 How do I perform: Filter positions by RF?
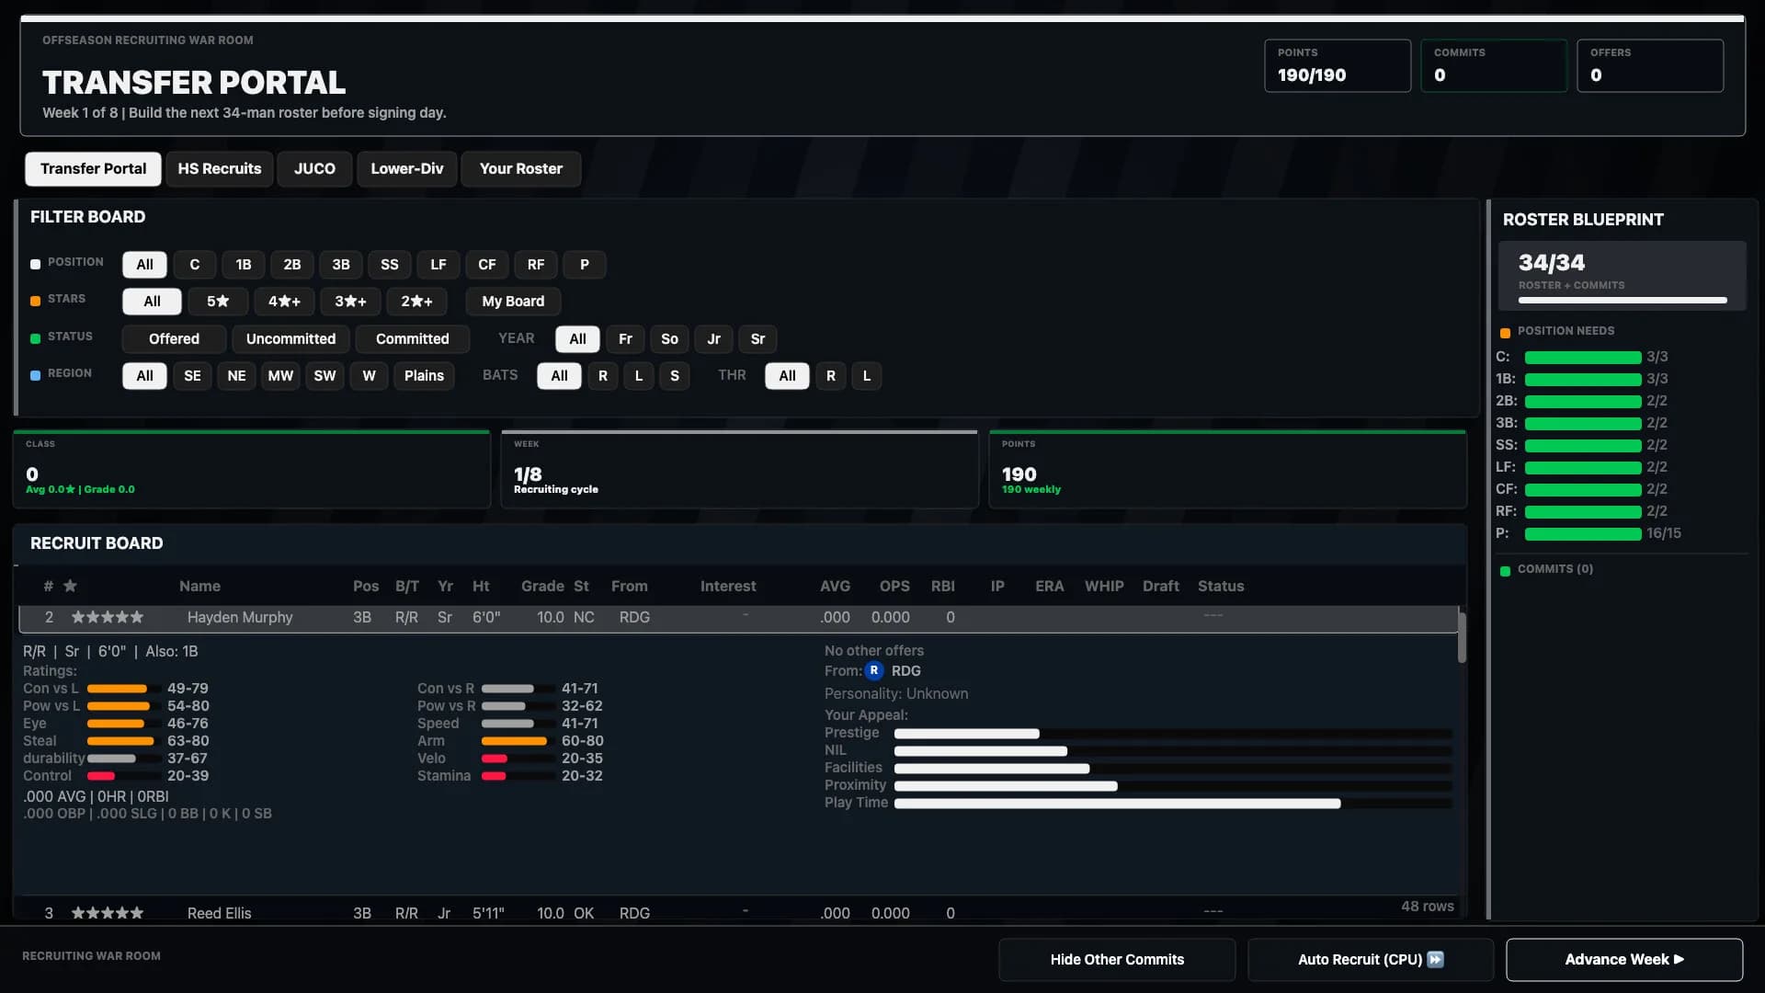pos(536,265)
